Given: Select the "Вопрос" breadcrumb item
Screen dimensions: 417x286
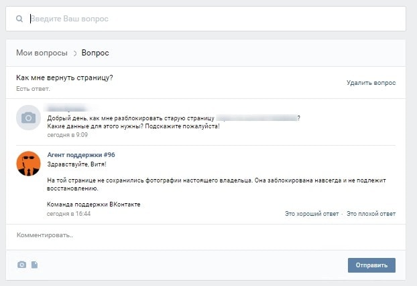Looking at the screenshot, I should [x=95, y=53].
